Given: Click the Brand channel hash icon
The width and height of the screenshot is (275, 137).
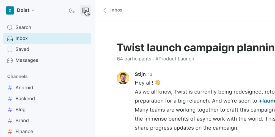Looking at the screenshot, I should (x=10, y=121).
